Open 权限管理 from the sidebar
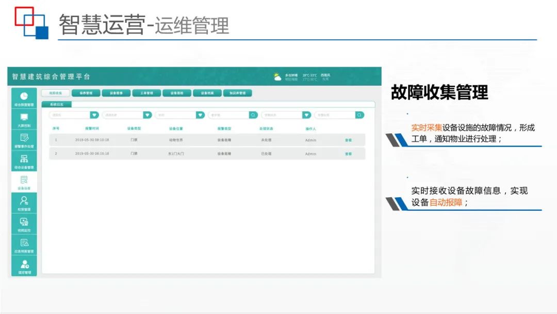557x314 pixels. 23,203
